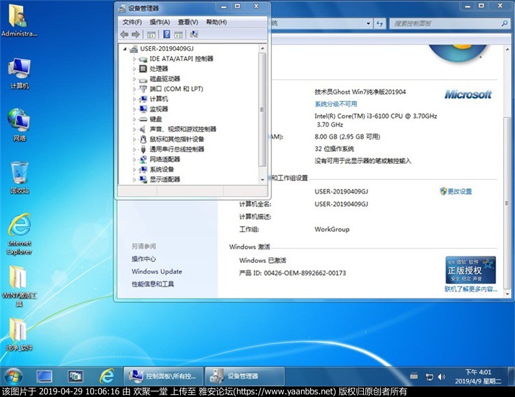Launch Internet Explorer from the taskbar

(107, 377)
